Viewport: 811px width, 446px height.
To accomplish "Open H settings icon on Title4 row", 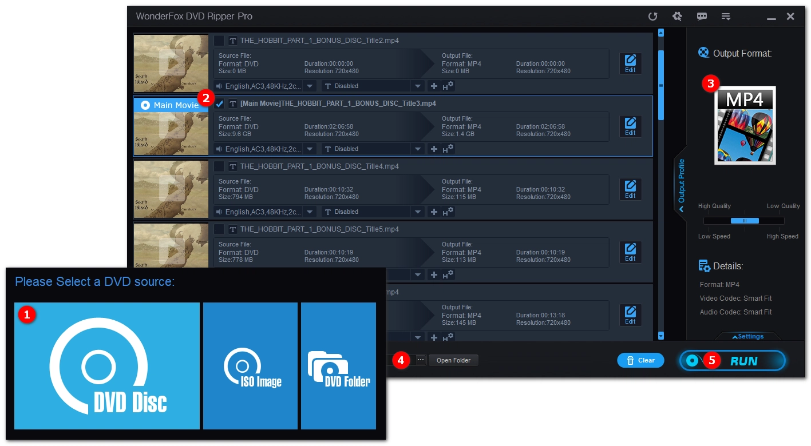I will pos(448,212).
